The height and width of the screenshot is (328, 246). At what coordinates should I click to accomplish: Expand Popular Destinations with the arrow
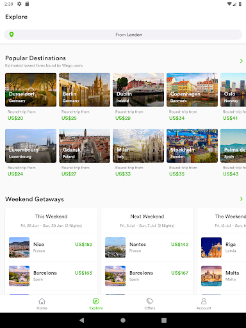tap(242, 61)
